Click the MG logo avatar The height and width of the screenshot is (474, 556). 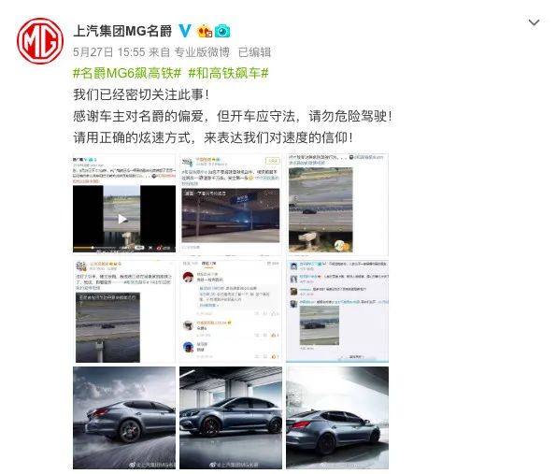[x=40, y=41]
